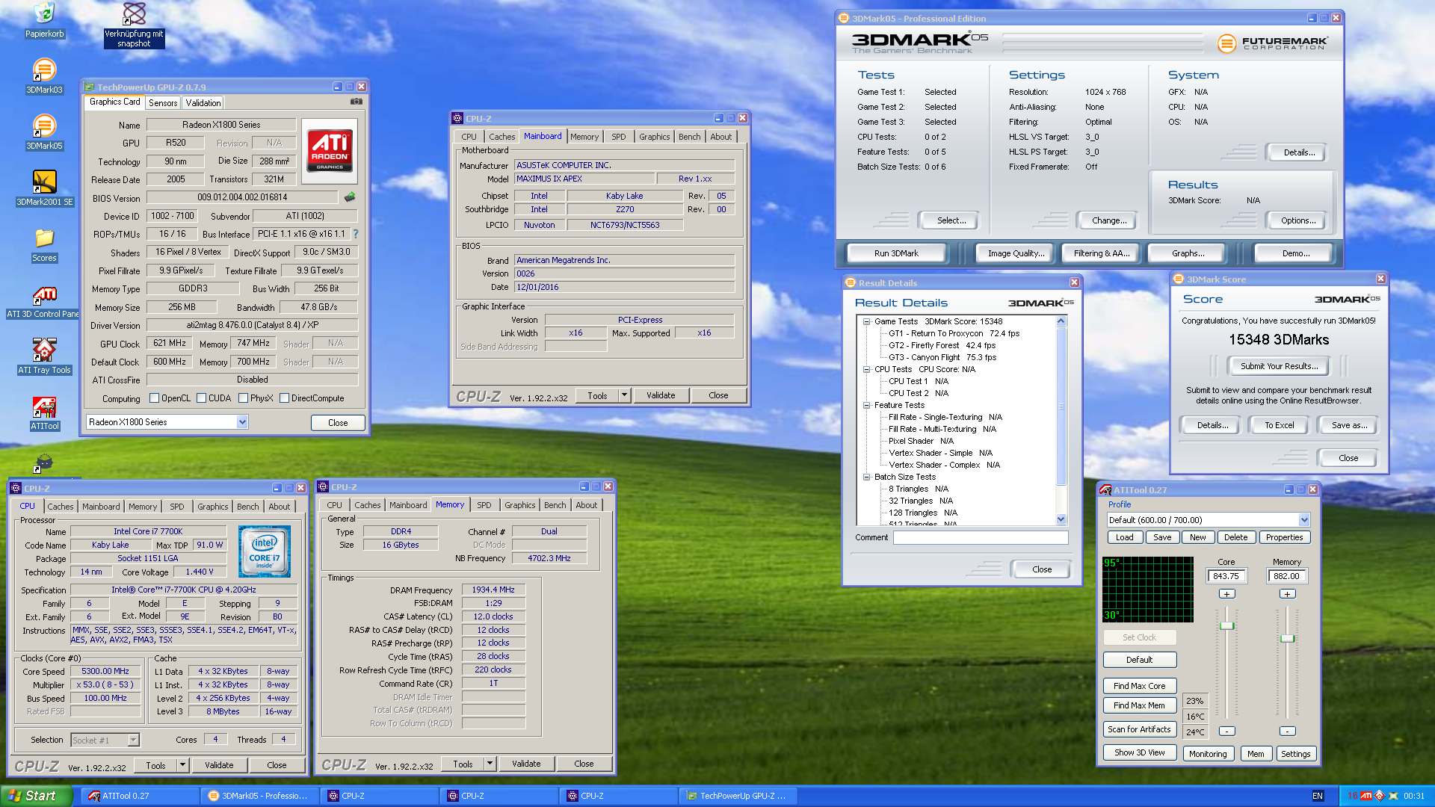1435x807 pixels.
Task: Open the Papierkorb recycle bin desktop icon
Action: pyautogui.click(x=44, y=20)
